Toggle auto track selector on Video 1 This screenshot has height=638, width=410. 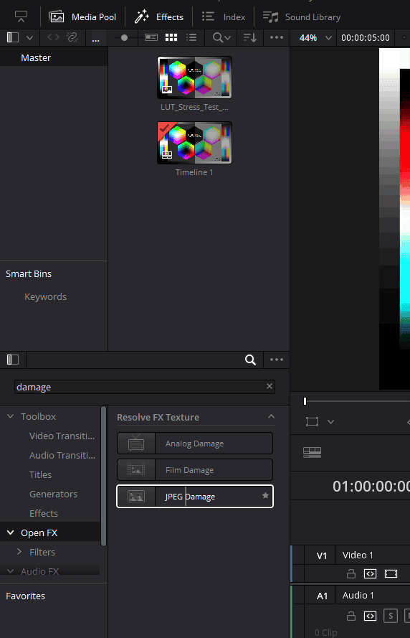tap(370, 573)
